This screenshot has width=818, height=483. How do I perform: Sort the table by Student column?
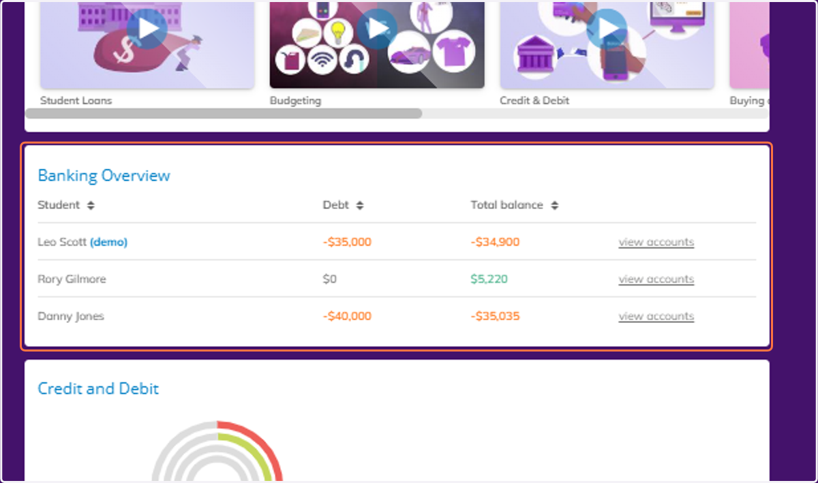pyautogui.click(x=91, y=205)
